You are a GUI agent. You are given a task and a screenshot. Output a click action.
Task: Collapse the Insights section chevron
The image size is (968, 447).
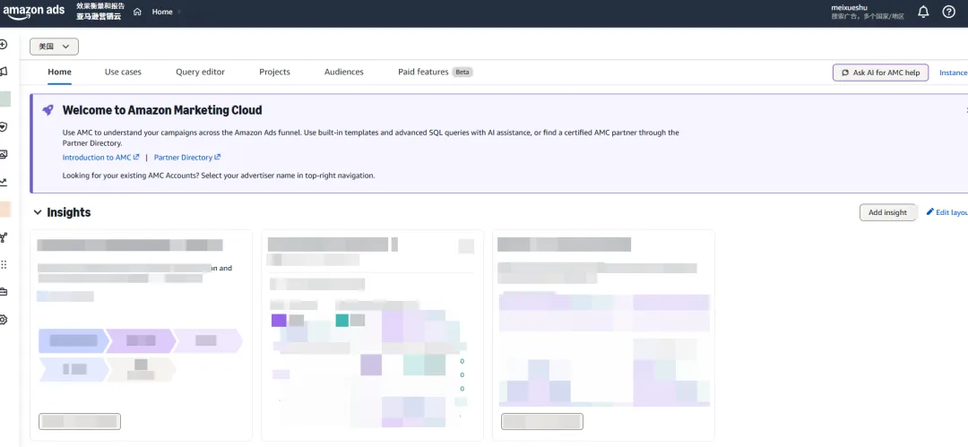coord(38,212)
